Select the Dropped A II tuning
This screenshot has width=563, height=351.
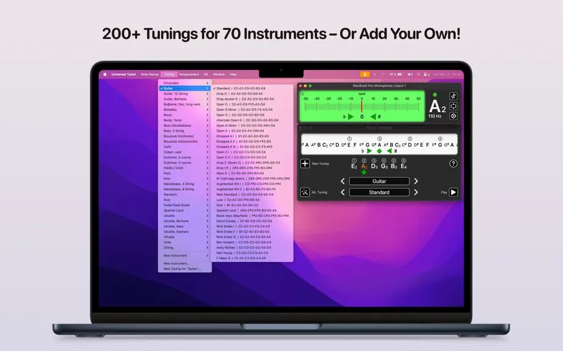252,141
